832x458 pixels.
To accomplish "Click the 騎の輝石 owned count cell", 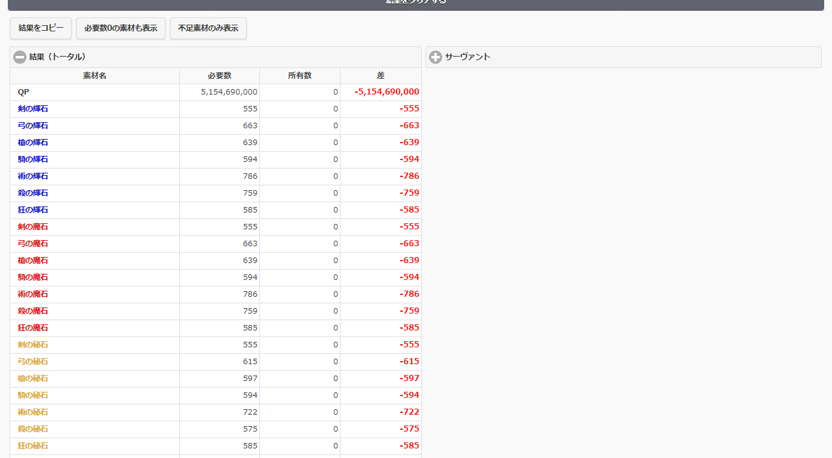I will tap(300, 159).
